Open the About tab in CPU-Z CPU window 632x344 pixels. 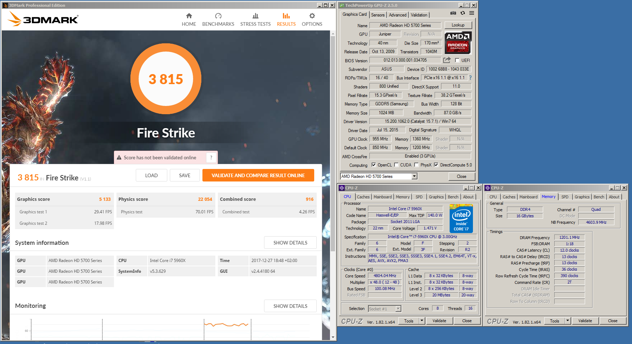[x=468, y=197]
